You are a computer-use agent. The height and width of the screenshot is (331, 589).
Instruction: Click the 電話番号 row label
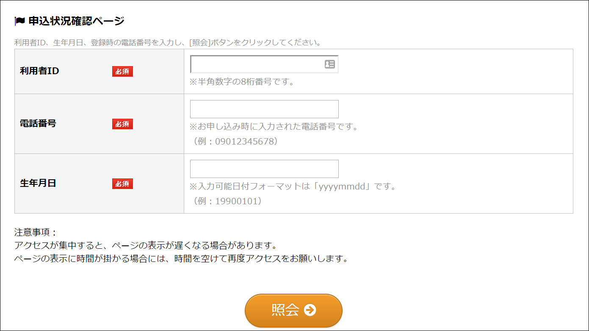(x=38, y=124)
